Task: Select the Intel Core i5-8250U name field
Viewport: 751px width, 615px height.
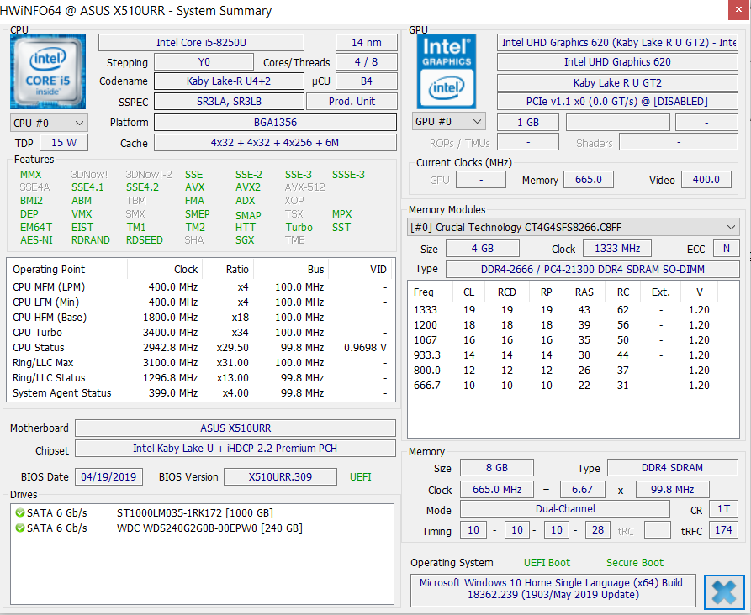Action: pyautogui.click(x=201, y=43)
